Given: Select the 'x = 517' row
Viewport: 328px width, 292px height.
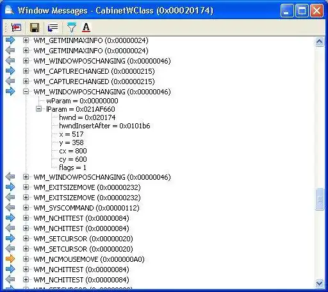Looking at the screenshot, I should click(71, 134).
